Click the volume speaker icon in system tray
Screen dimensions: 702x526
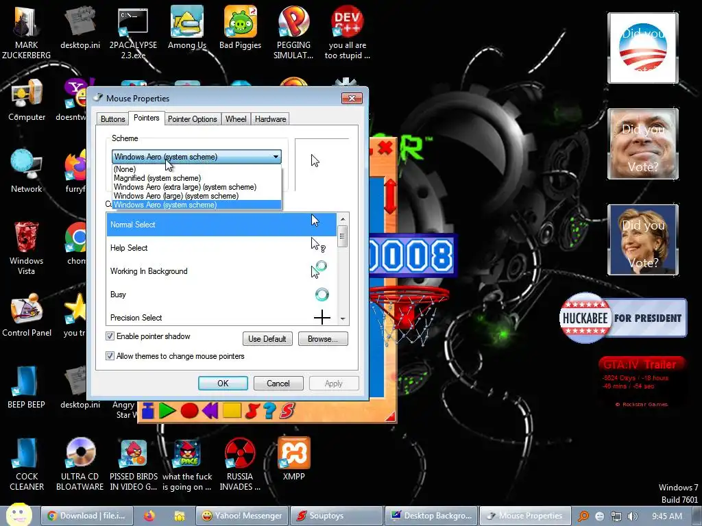(x=632, y=516)
